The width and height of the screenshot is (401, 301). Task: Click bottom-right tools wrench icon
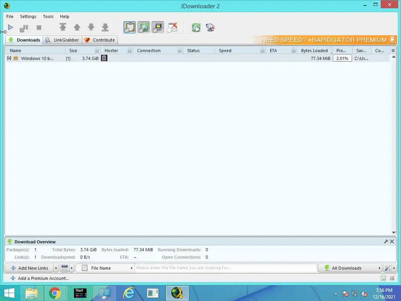tap(387, 268)
